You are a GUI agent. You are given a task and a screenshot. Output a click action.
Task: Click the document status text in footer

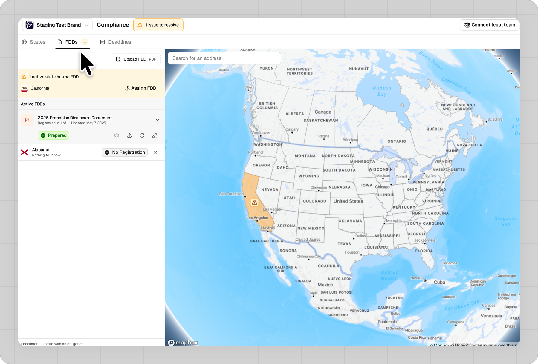click(x=52, y=344)
